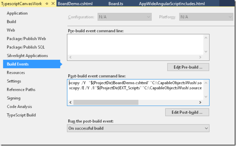Click the Post-build horizontal scrollbar thumb
Image resolution: width=236 pixels, height=146 pixels.
[x=106, y=103]
